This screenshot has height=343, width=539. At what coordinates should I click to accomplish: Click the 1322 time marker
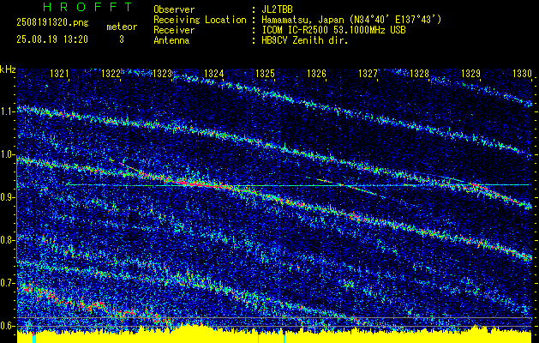pyautogui.click(x=111, y=74)
